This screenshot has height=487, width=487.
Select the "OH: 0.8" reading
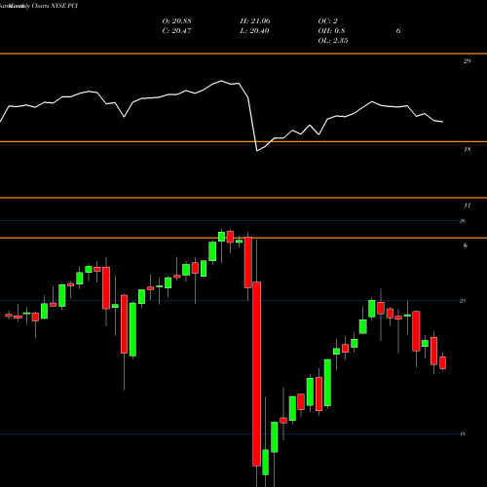click(x=331, y=31)
